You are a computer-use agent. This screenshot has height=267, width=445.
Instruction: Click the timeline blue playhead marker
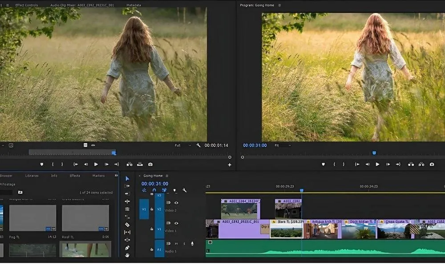click(301, 190)
